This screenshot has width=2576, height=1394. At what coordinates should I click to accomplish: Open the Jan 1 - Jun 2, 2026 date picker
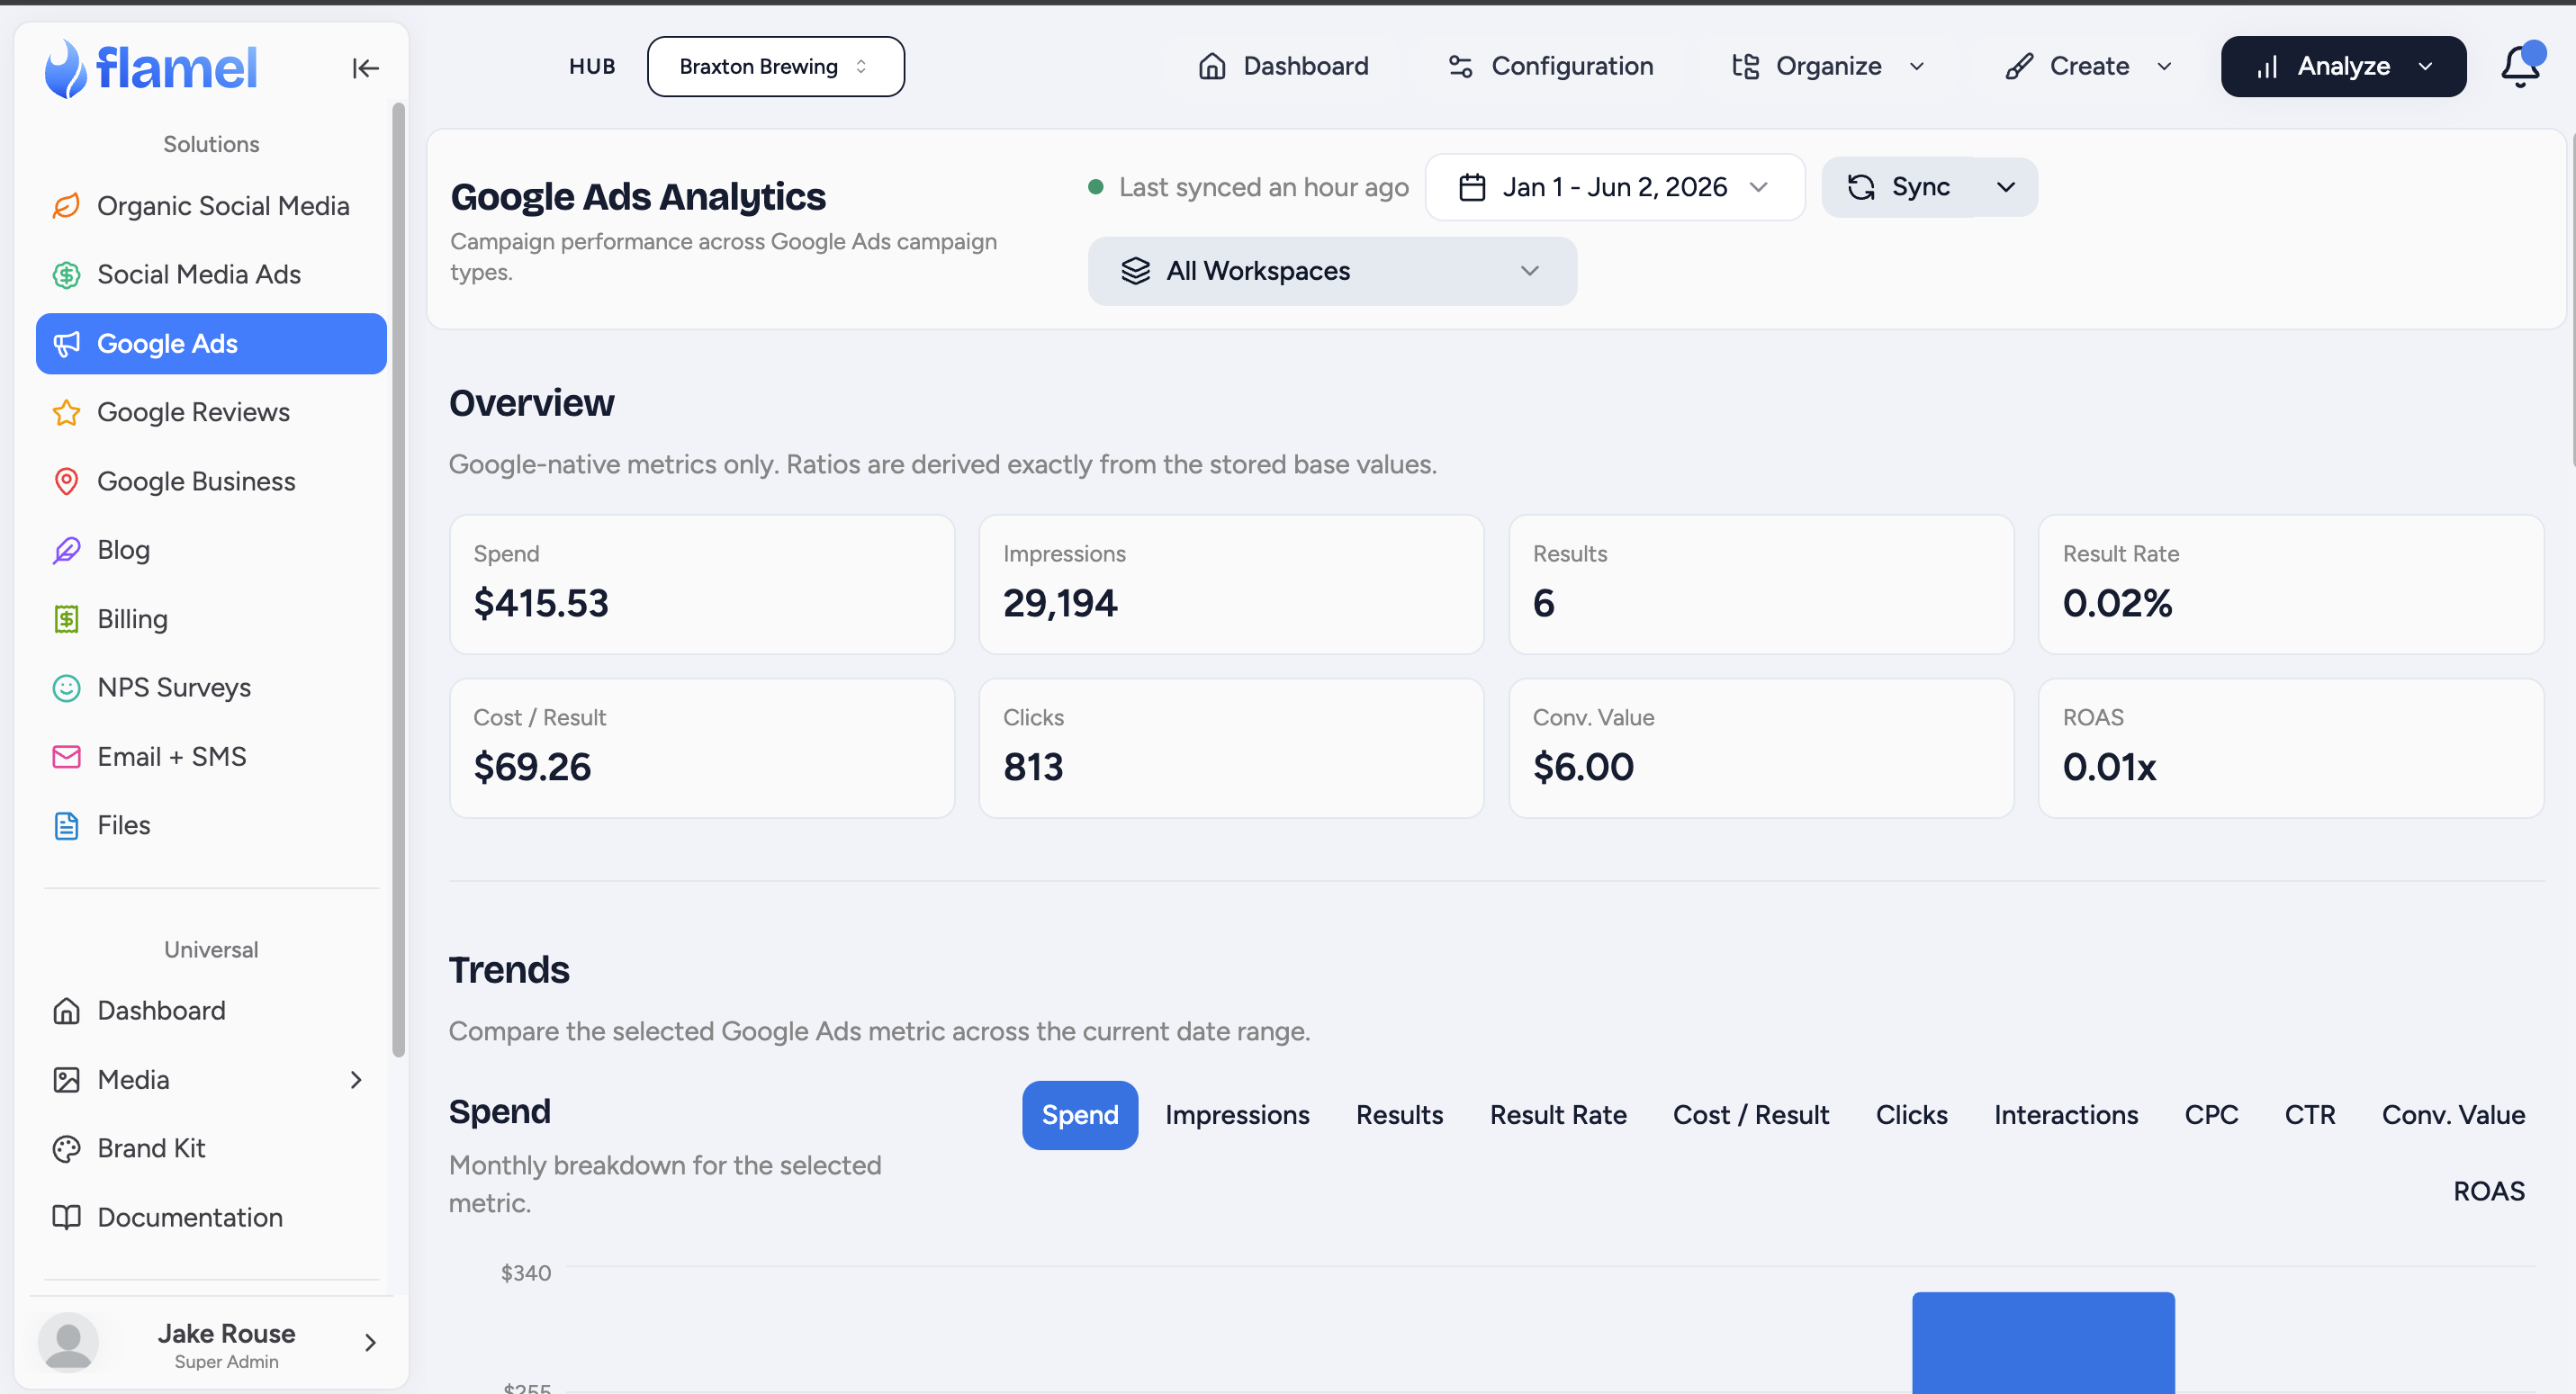(1614, 187)
